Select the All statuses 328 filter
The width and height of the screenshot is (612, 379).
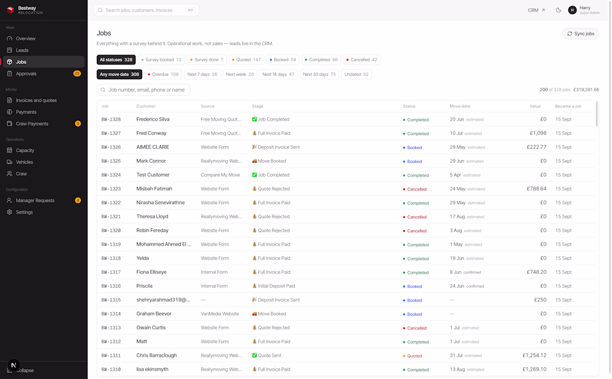click(x=116, y=59)
